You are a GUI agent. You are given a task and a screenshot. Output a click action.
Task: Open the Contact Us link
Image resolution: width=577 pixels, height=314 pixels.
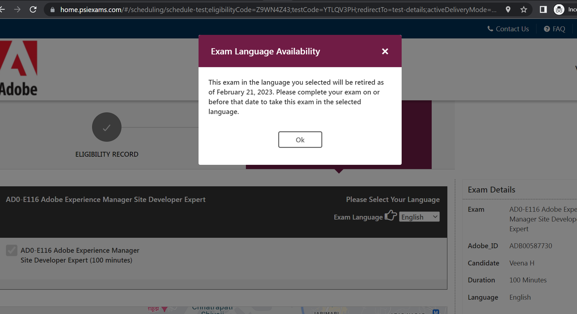508,29
